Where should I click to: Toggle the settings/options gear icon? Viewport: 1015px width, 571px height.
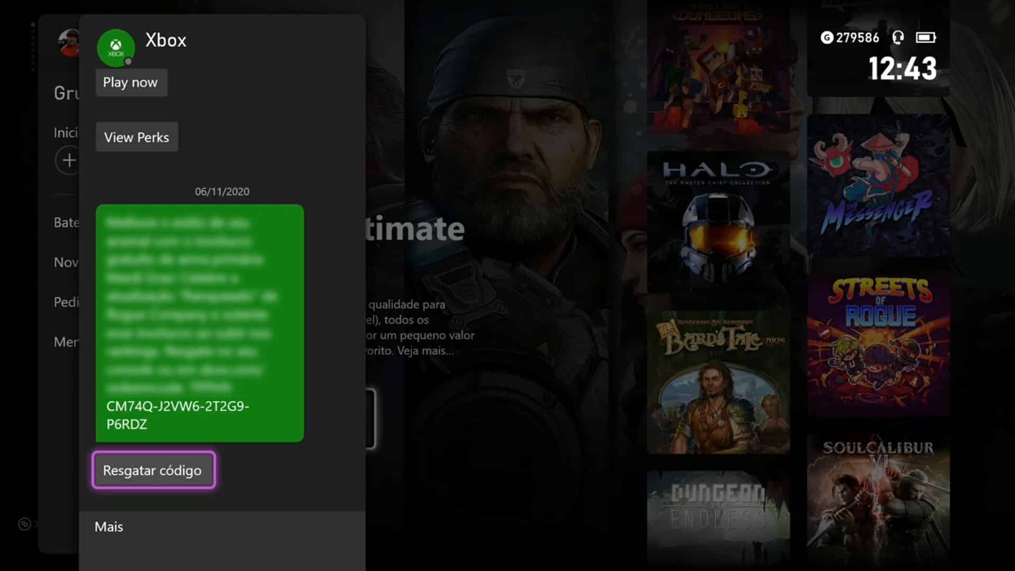point(24,523)
